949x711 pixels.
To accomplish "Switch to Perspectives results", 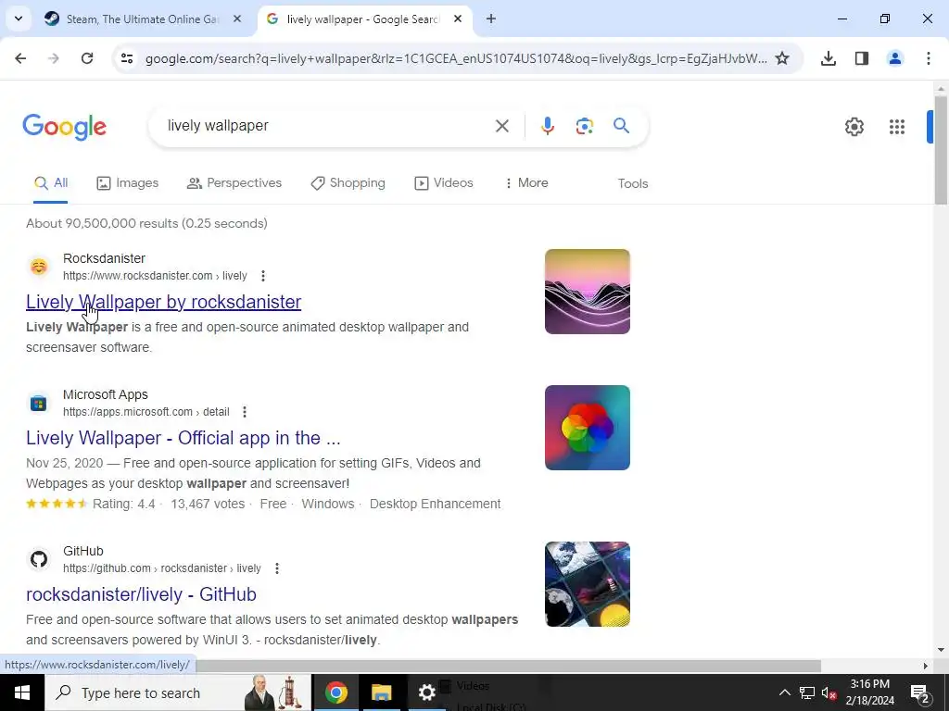I will [x=234, y=182].
